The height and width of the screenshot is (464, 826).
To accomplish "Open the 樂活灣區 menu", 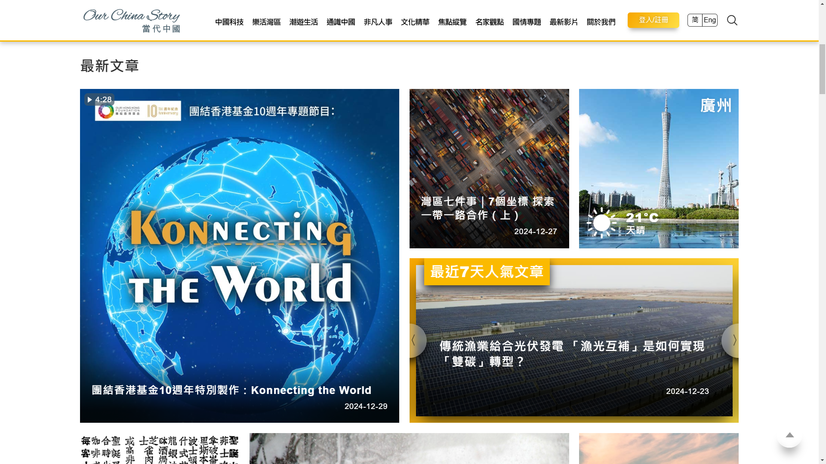I will [x=266, y=22].
